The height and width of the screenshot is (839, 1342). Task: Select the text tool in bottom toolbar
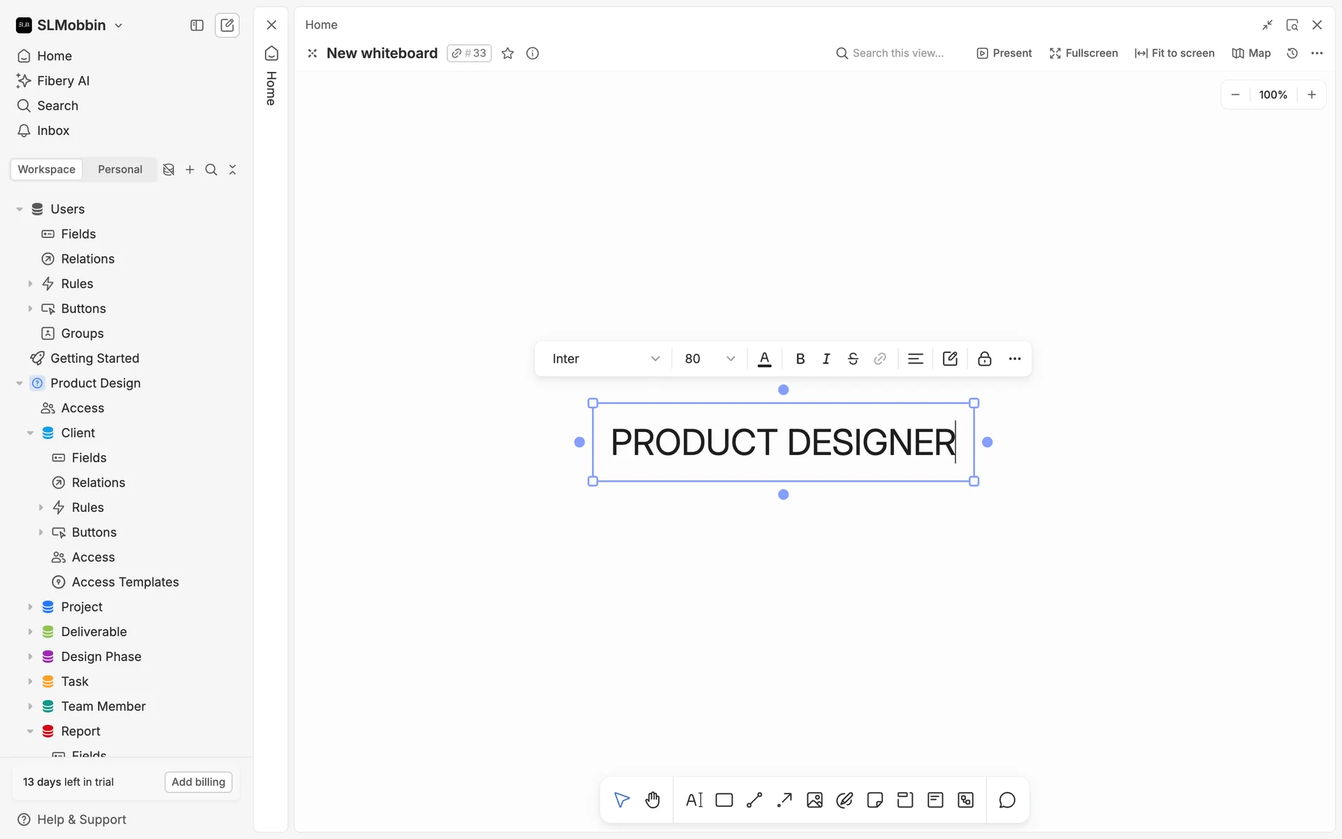pyautogui.click(x=694, y=800)
